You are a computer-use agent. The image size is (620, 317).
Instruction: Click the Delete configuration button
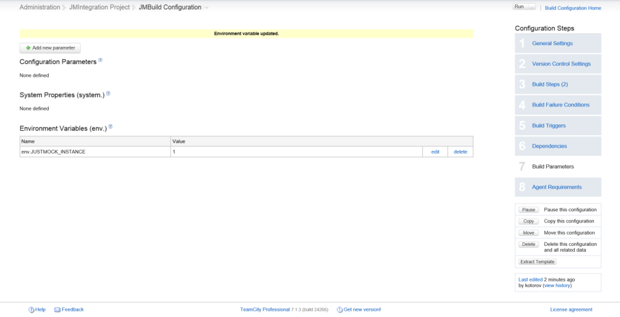528,244
